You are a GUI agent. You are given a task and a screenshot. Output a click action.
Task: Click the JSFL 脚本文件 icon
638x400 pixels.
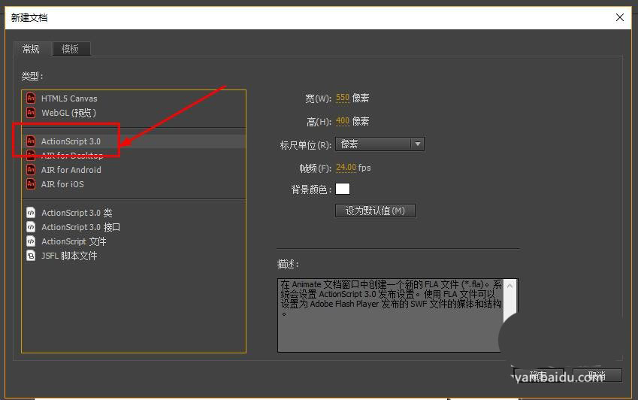point(31,256)
